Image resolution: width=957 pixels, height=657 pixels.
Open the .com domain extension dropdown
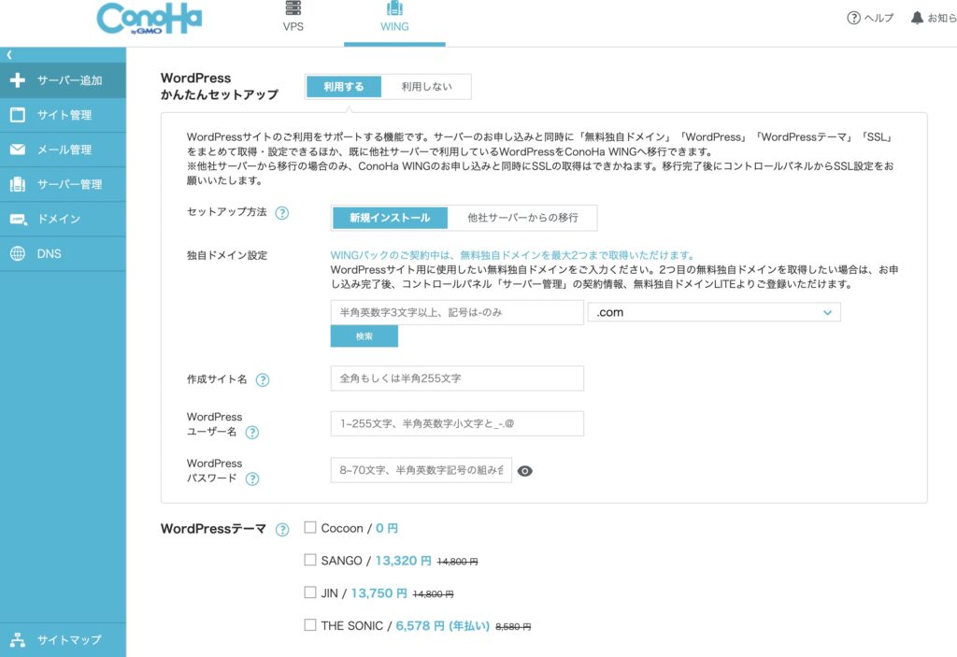pos(714,312)
